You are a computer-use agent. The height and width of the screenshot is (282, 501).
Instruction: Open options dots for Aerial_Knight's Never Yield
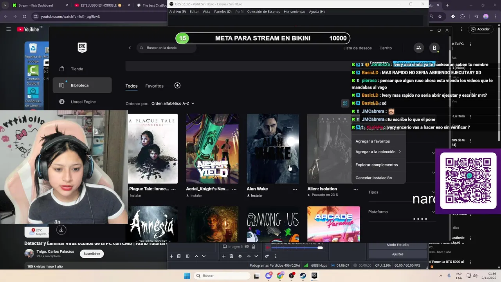pyautogui.click(x=234, y=189)
